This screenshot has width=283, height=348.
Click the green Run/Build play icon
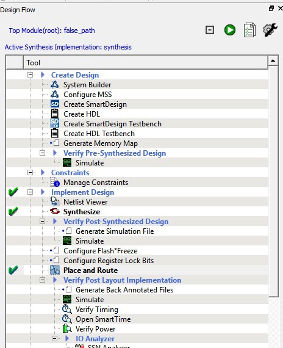(230, 30)
